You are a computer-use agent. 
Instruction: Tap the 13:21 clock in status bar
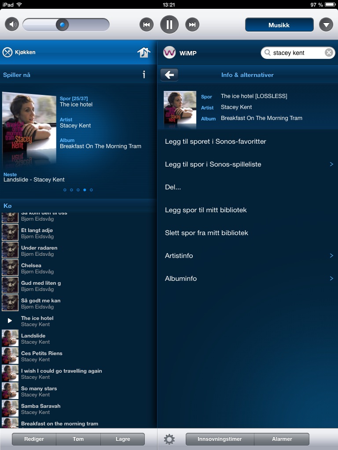click(169, 4)
